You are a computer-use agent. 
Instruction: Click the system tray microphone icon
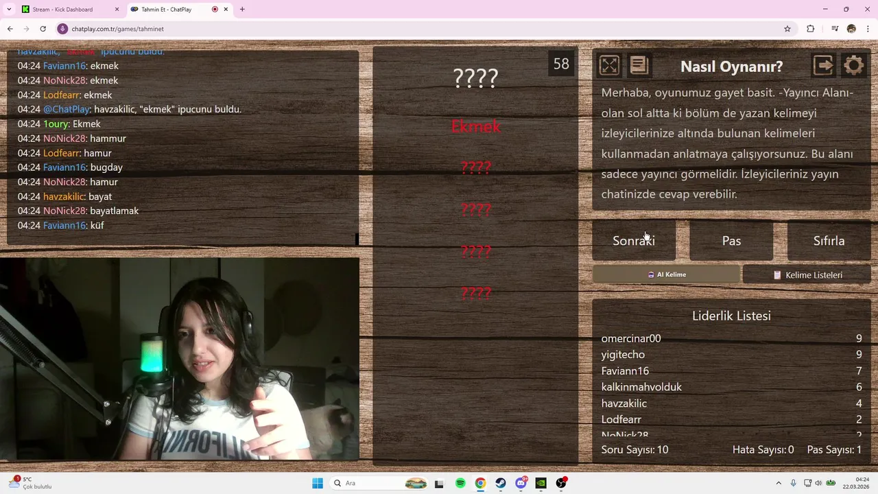click(x=794, y=483)
